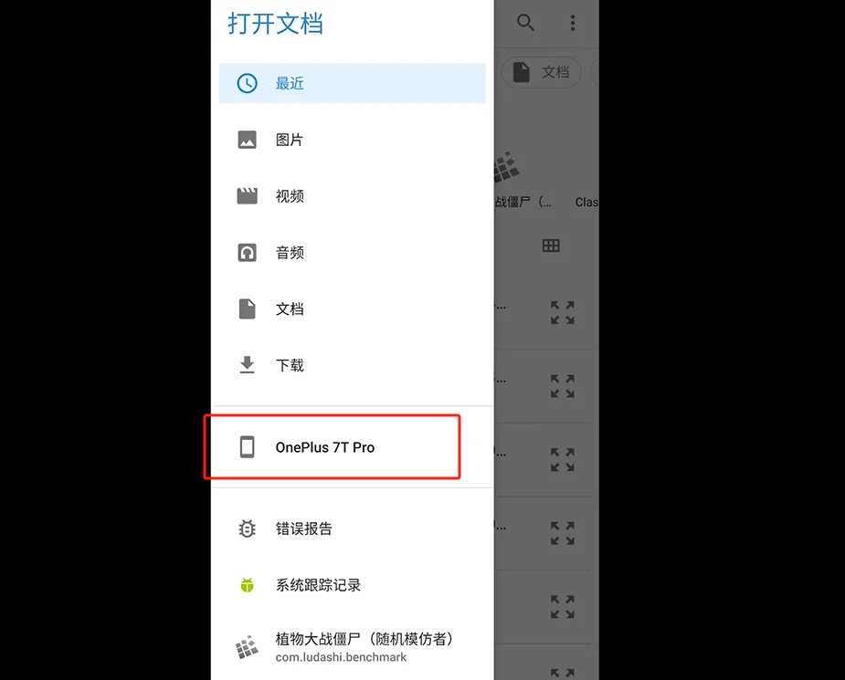845x680 pixels.
Task: Open the 文档 entry in the drawer
Action: [352, 309]
